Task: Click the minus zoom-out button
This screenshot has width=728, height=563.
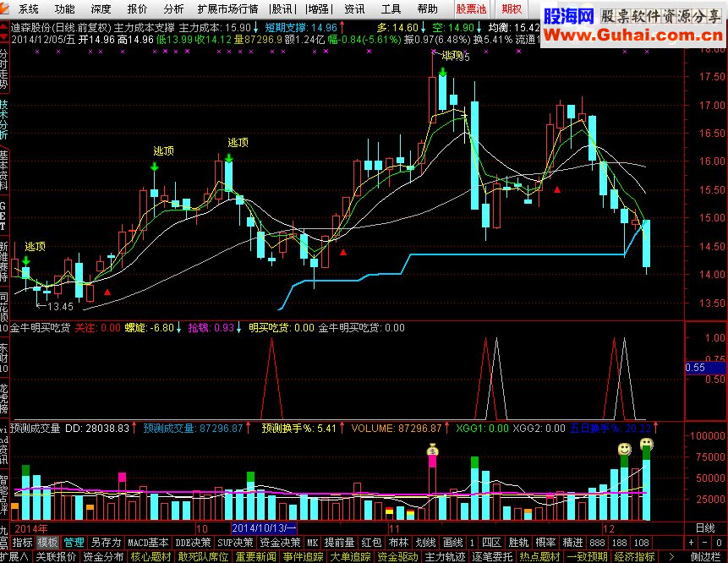Action: (705, 542)
